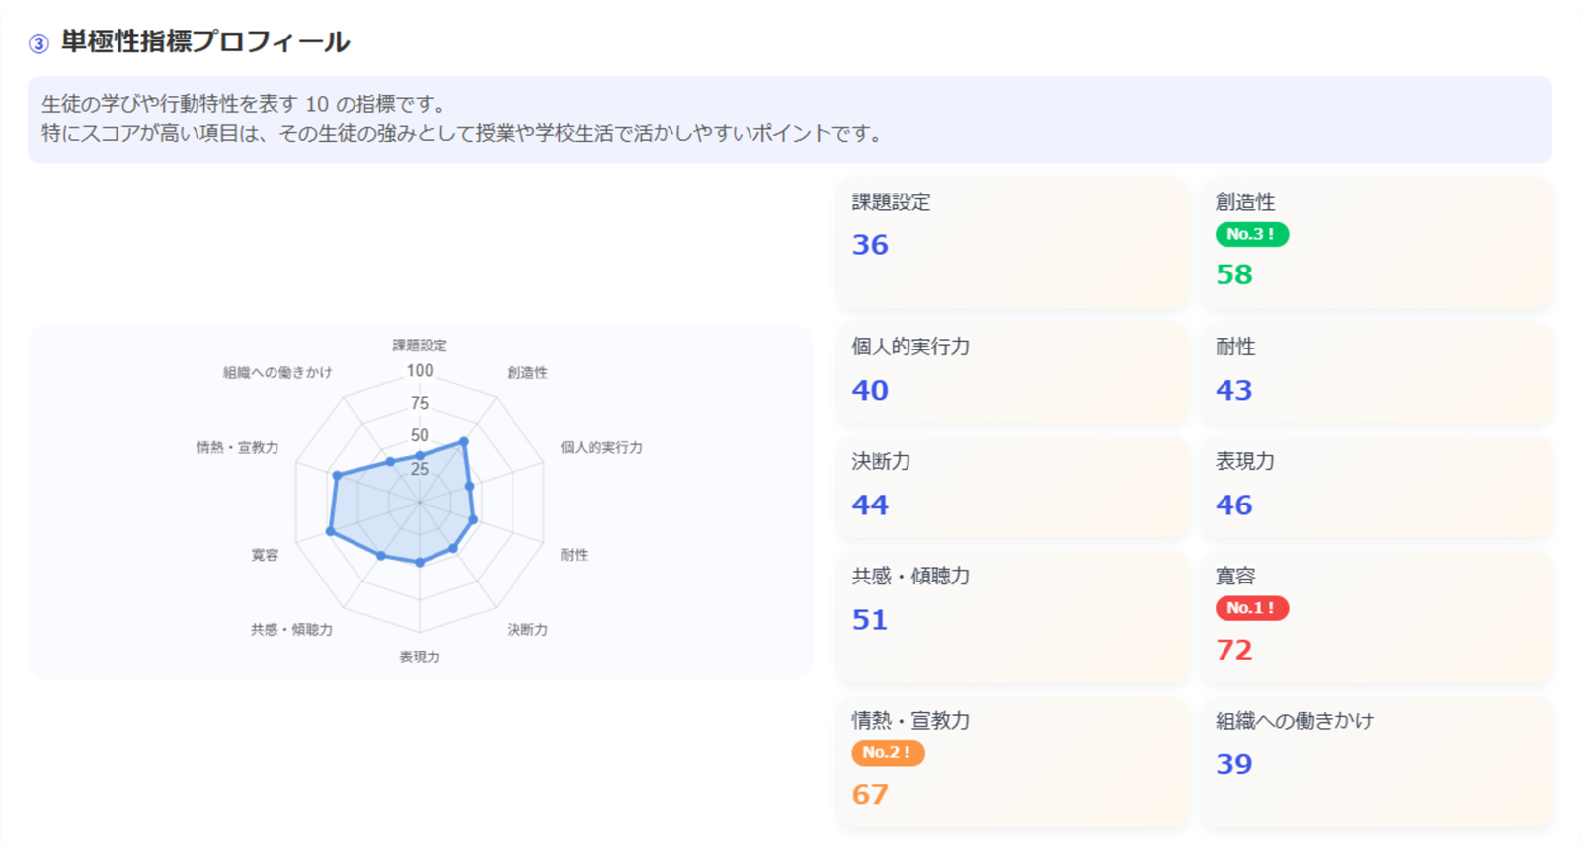Click the 情熱・宣教力 card title
Screen dimensions: 1580x854
(x=910, y=720)
